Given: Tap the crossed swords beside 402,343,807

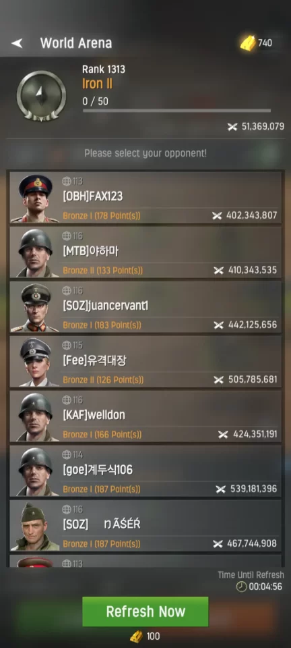Looking at the screenshot, I should (x=217, y=215).
